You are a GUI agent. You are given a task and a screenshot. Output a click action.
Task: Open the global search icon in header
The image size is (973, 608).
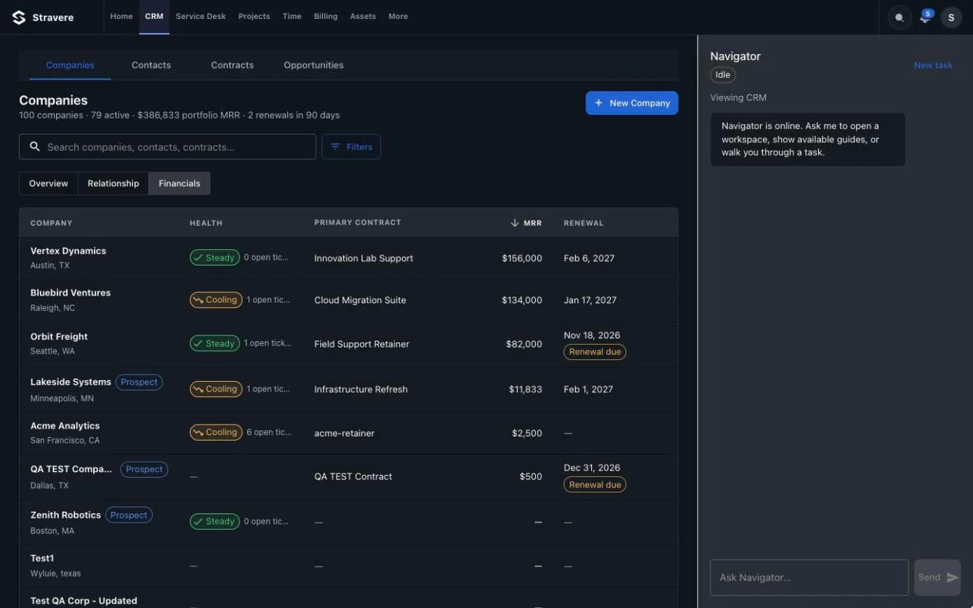tap(899, 18)
